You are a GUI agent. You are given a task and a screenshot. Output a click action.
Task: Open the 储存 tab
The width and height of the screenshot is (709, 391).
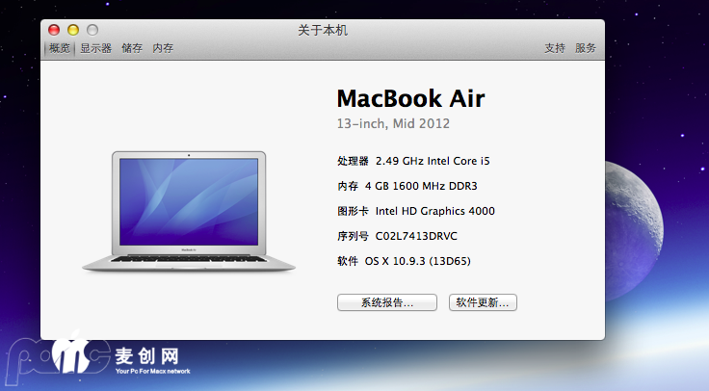(132, 48)
